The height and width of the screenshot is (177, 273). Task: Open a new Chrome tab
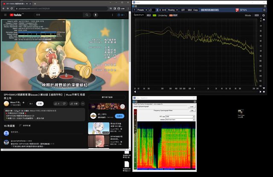[35, 3]
